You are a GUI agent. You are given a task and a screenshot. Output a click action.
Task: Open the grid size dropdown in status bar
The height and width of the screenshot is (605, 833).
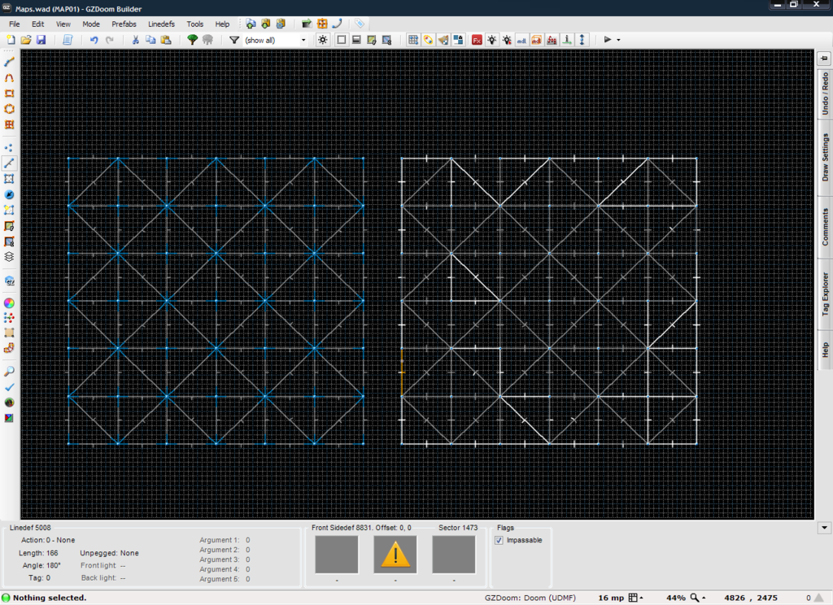click(636, 598)
